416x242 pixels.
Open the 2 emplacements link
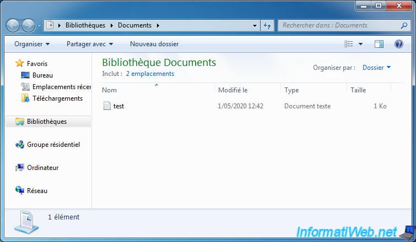[150, 74]
